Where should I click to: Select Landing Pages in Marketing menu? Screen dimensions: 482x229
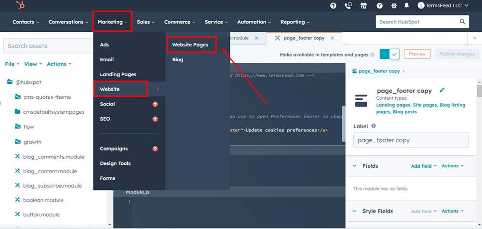pyautogui.click(x=118, y=74)
